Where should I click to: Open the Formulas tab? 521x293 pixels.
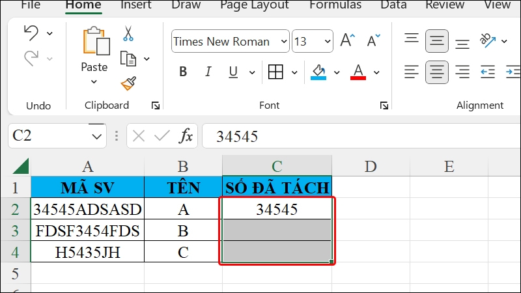point(335,5)
